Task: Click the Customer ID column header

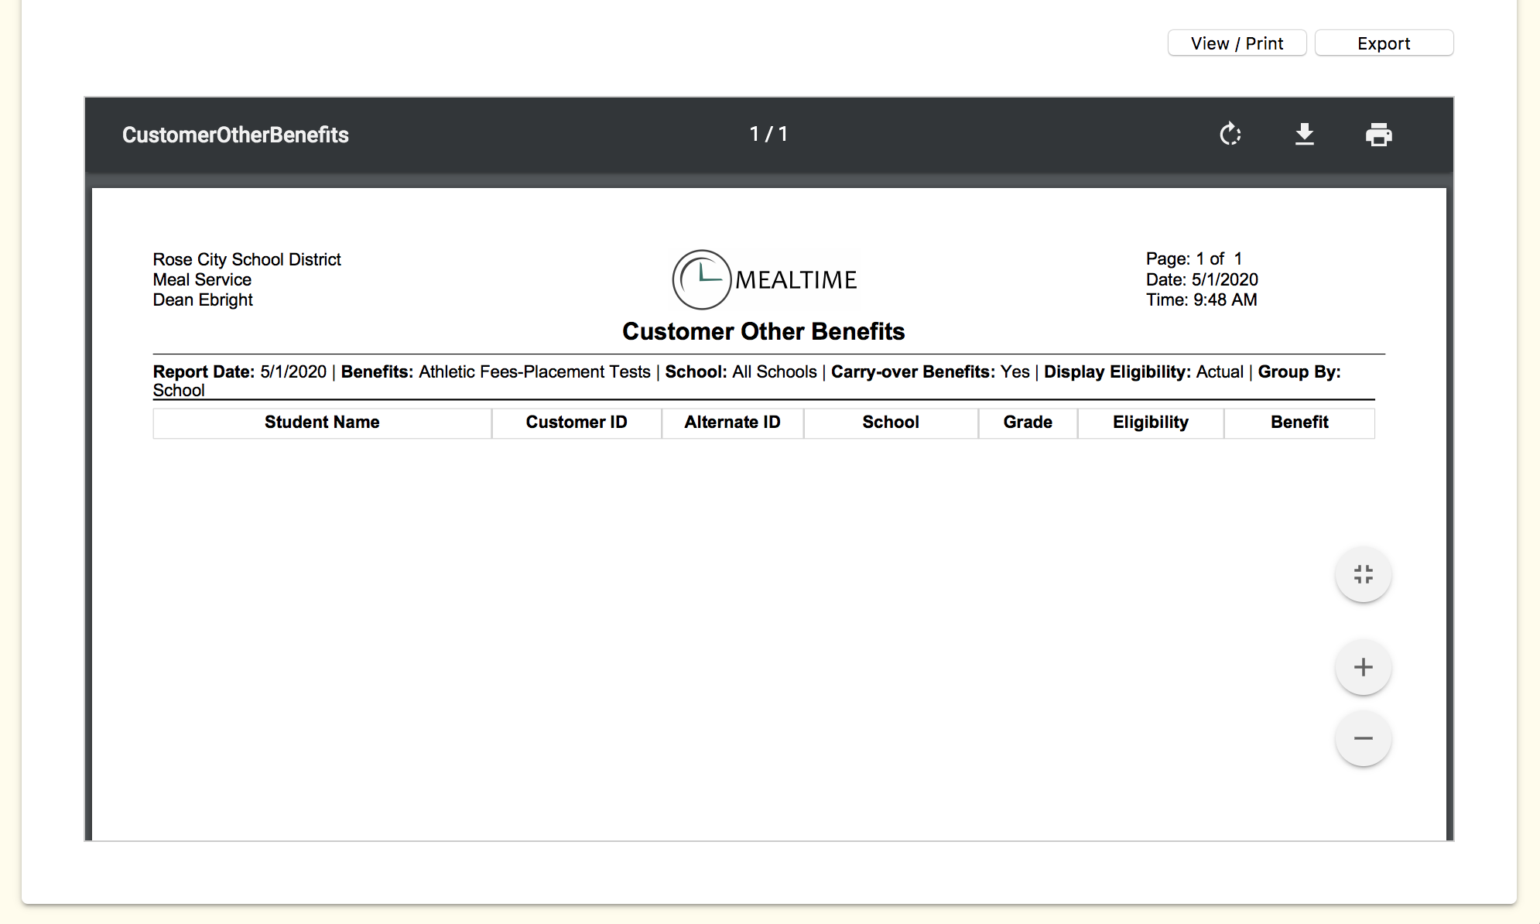Action: (577, 423)
